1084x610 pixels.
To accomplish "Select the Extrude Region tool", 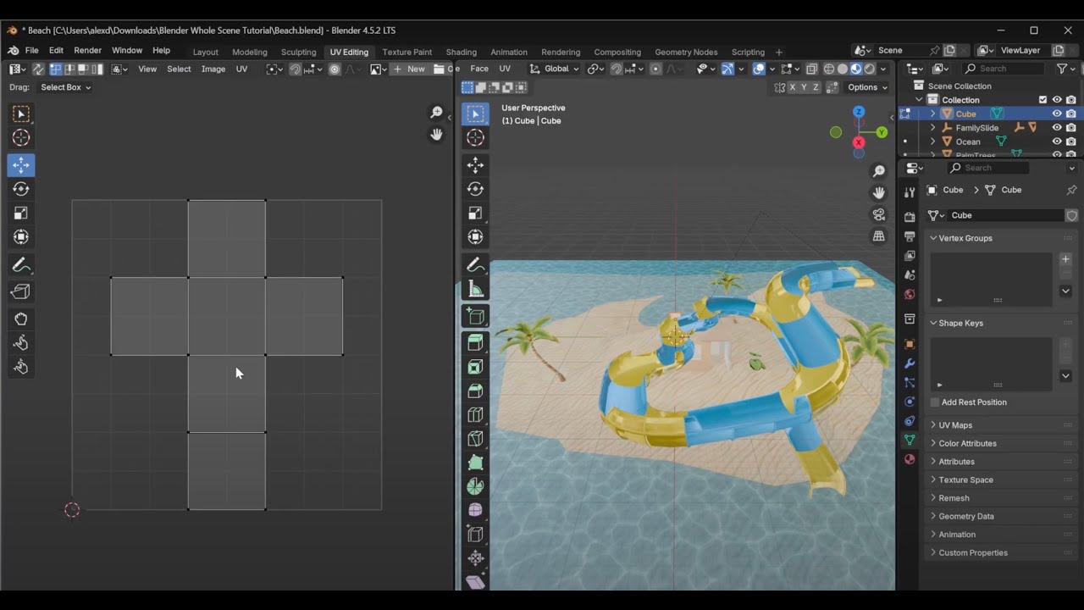I will coord(475,342).
